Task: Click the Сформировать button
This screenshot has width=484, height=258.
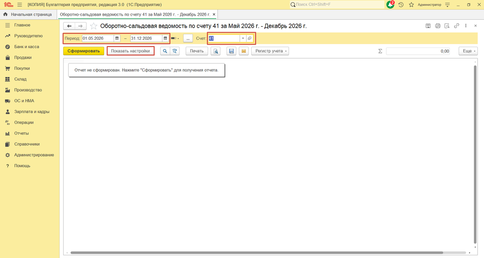Action: [84, 51]
